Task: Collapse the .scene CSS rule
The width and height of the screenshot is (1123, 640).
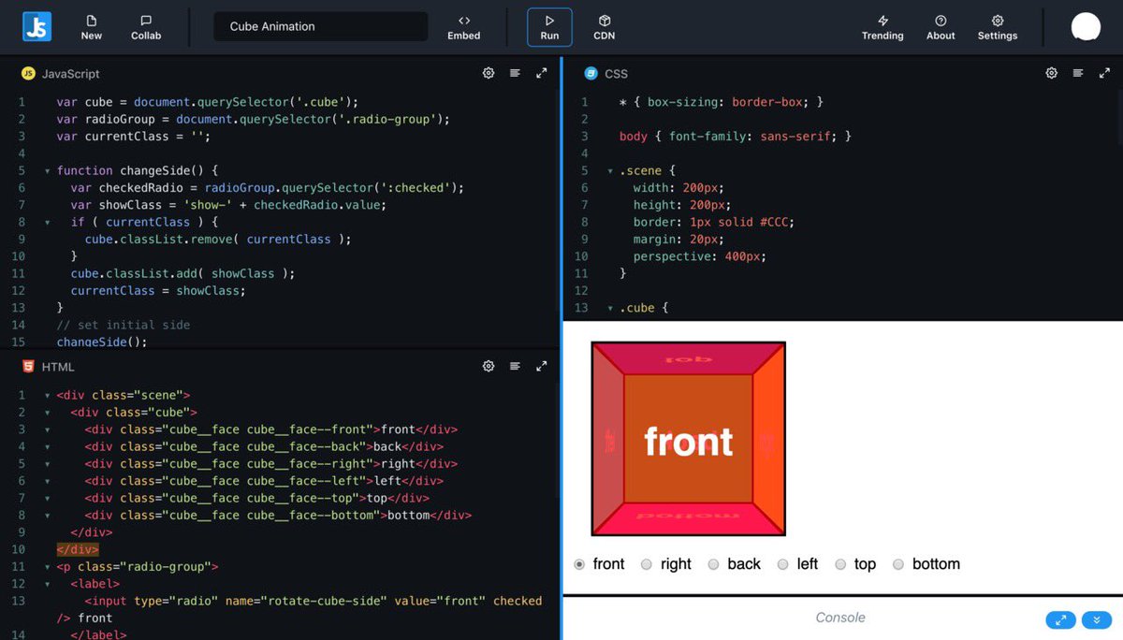Action: (609, 170)
